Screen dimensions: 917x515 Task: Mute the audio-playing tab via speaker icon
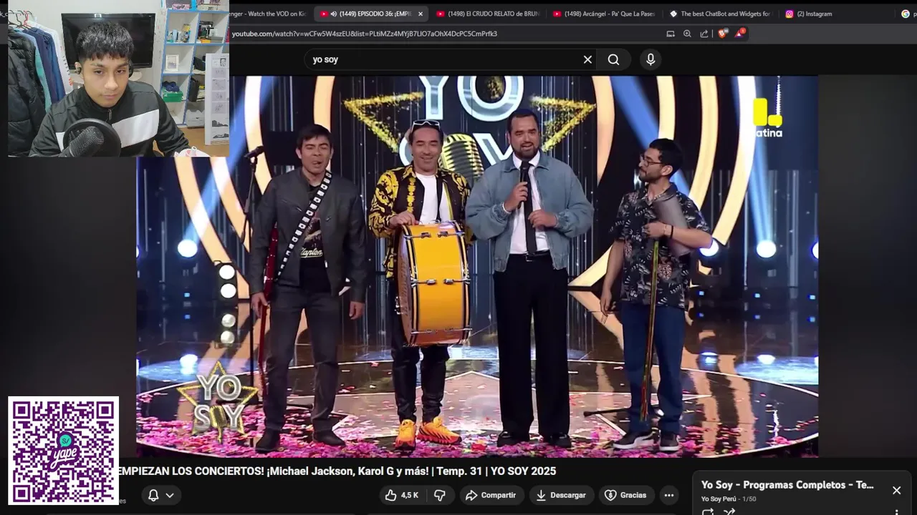click(x=334, y=14)
